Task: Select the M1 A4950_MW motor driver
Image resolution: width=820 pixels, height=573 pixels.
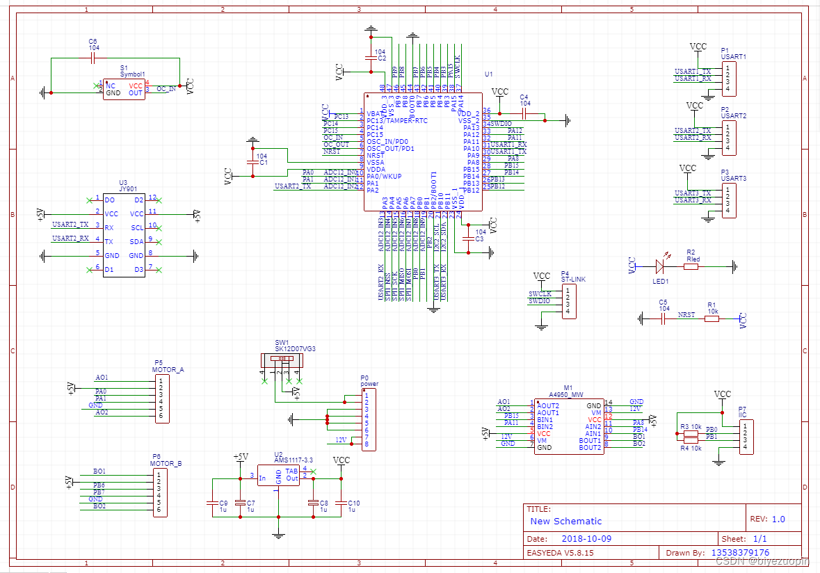Action: coord(569,426)
